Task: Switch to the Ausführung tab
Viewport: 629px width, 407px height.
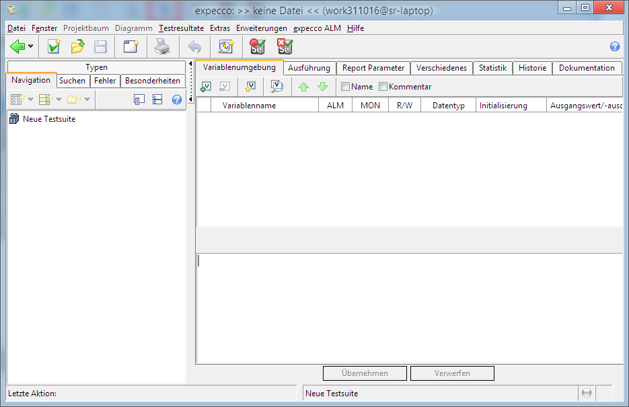Action: pyautogui.click(x=309, y=68)
